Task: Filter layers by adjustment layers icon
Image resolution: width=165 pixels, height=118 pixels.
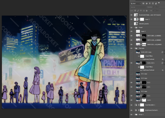Action: tap(147, 4)
